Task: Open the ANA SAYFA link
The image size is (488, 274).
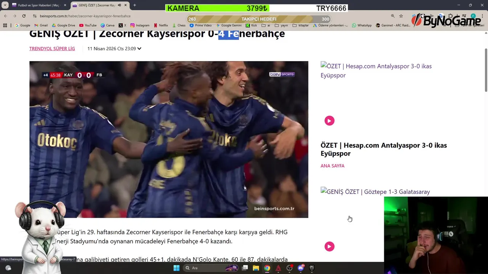Action: pos(332,166)
